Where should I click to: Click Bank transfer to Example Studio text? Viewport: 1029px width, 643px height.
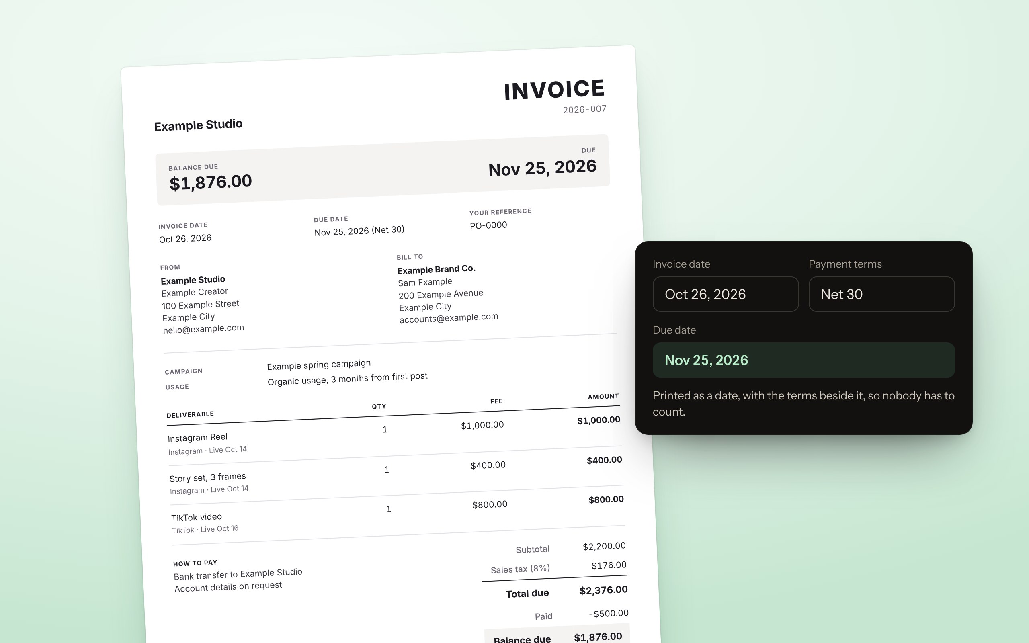[x=238, y=574]
